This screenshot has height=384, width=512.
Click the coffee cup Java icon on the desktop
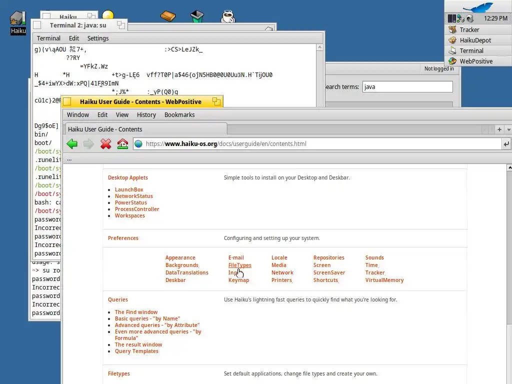pyautogui.click(x=227, y=16)
